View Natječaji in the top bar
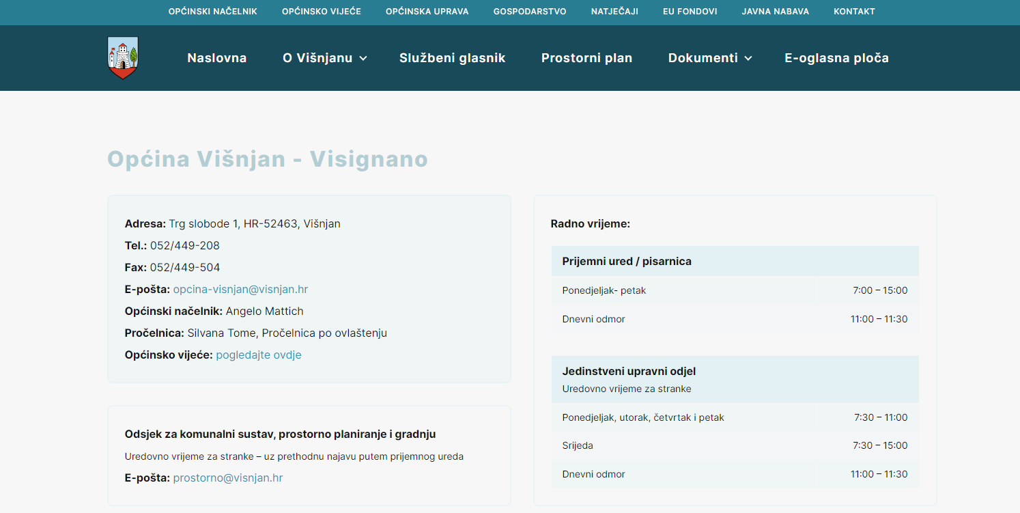The width and height of the screenshot is (1020, 513). coord(614,12)
